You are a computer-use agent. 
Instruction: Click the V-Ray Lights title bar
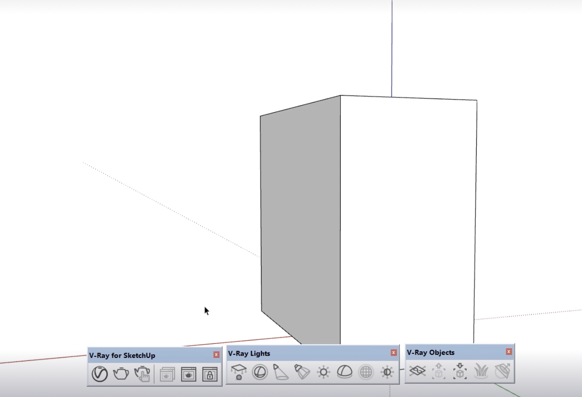313,353
